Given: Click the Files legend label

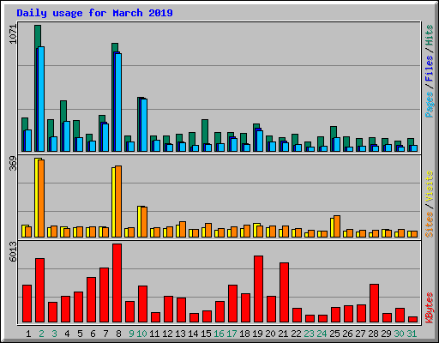Looking at the screenshot, I should click(430, 69).
